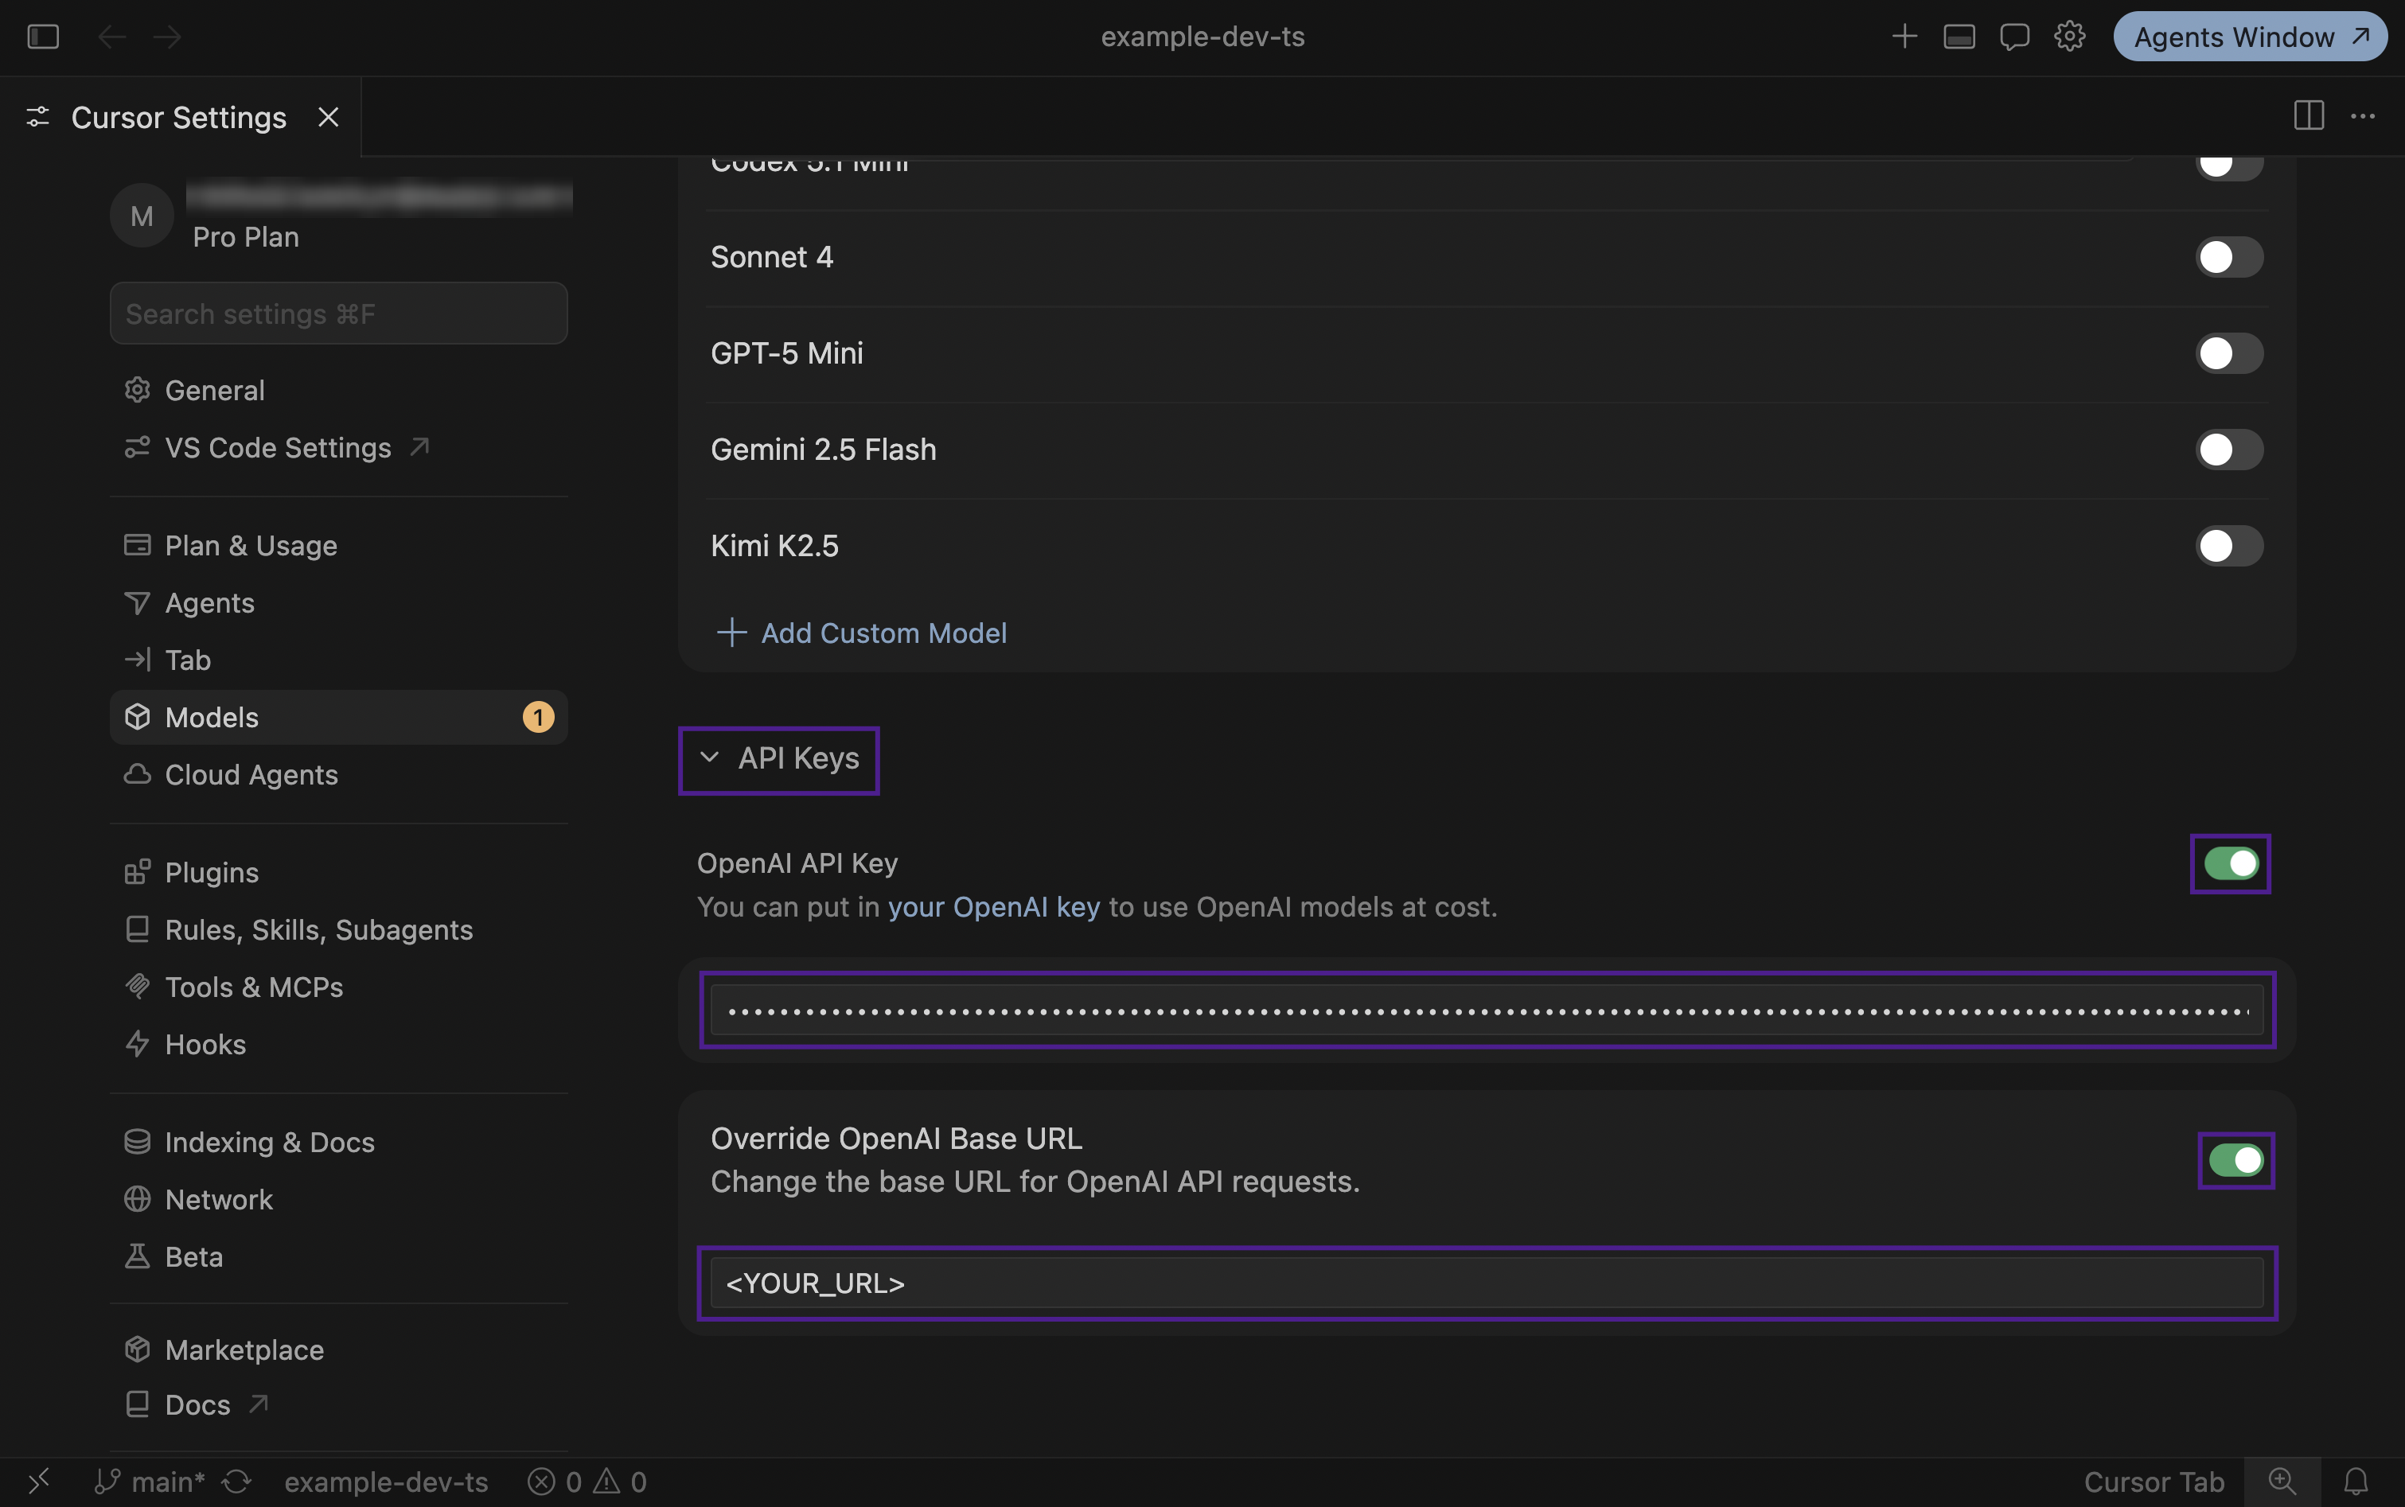The width and height of the screenshot is (2405, 1507).
Task: Enable the Gemini 2.5 Flash toggle
Action: [x=2230, y=450]
